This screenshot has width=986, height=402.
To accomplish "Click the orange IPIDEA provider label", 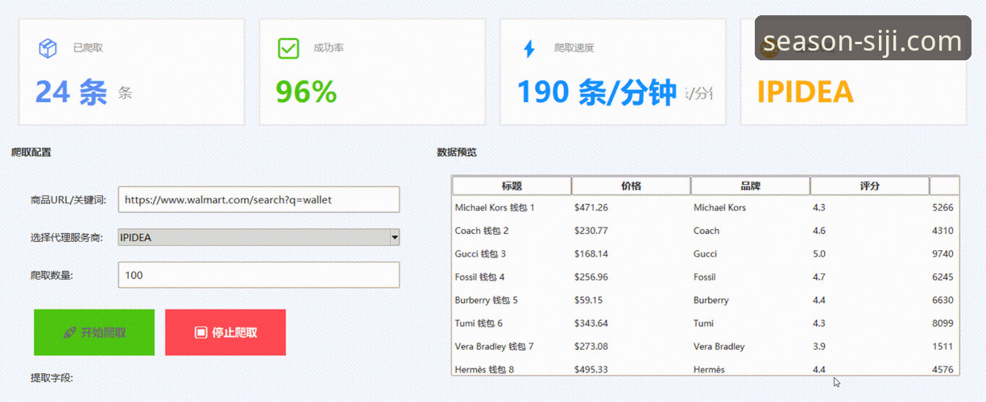I will point(805,92).
